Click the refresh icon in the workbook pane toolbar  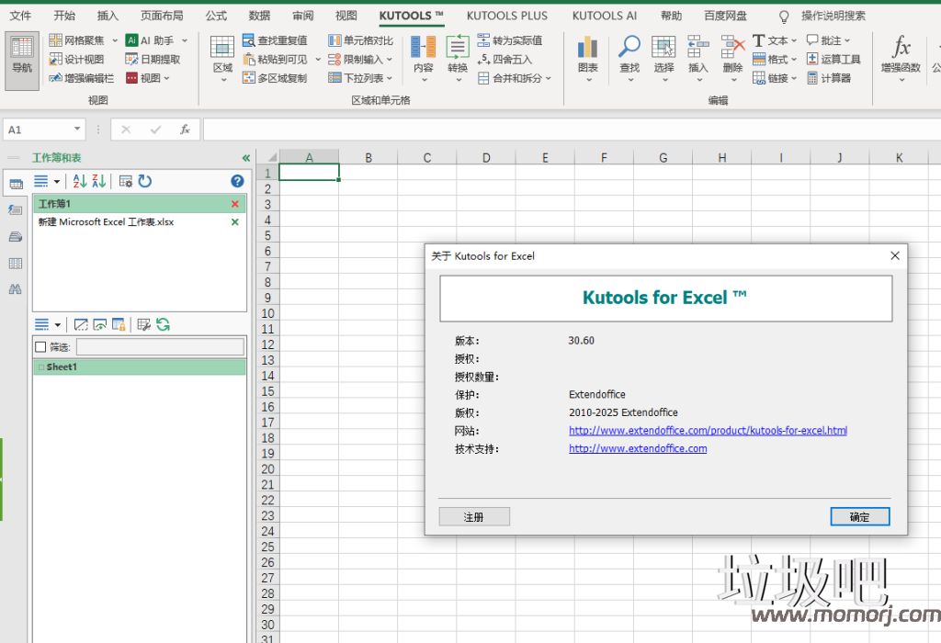[x=145, y=181]
